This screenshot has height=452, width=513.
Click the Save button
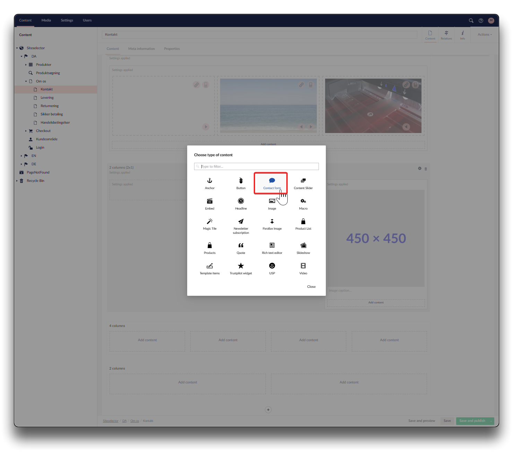pyautogui.click(x=447, y=421)
